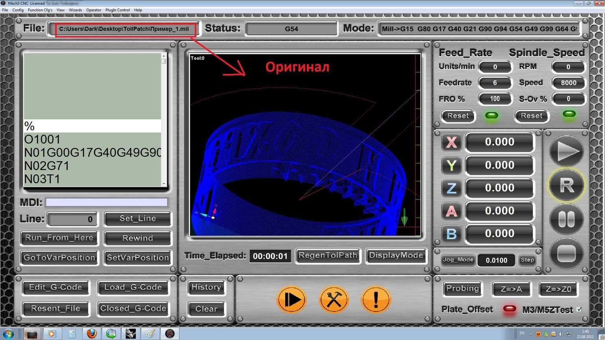
Task: Click the RegenTolPath button
Action: click(328, 256)
